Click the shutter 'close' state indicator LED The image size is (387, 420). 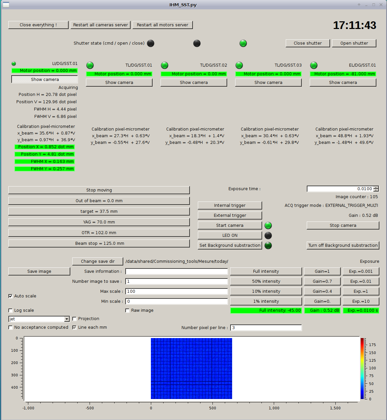click(x=243, y=43)
